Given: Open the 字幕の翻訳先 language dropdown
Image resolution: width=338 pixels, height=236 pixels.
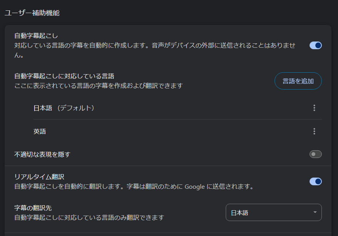Looking at the screenshot, I should 273,213.
